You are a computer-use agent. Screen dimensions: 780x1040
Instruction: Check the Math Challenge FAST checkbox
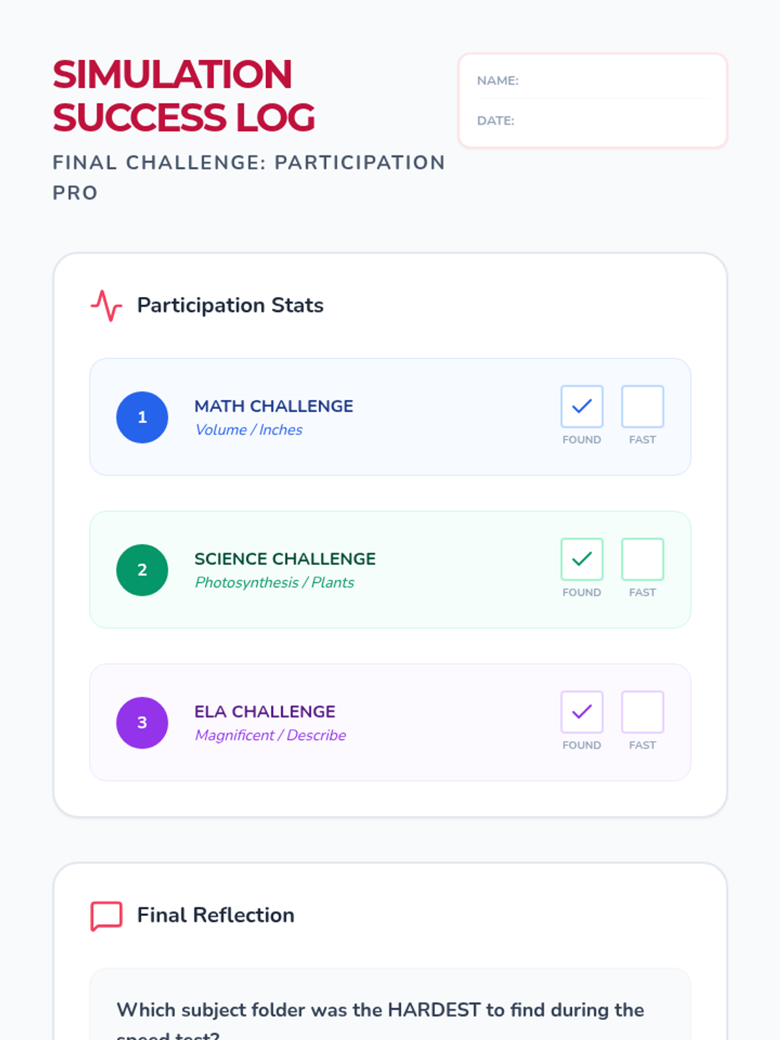(642, 406)
